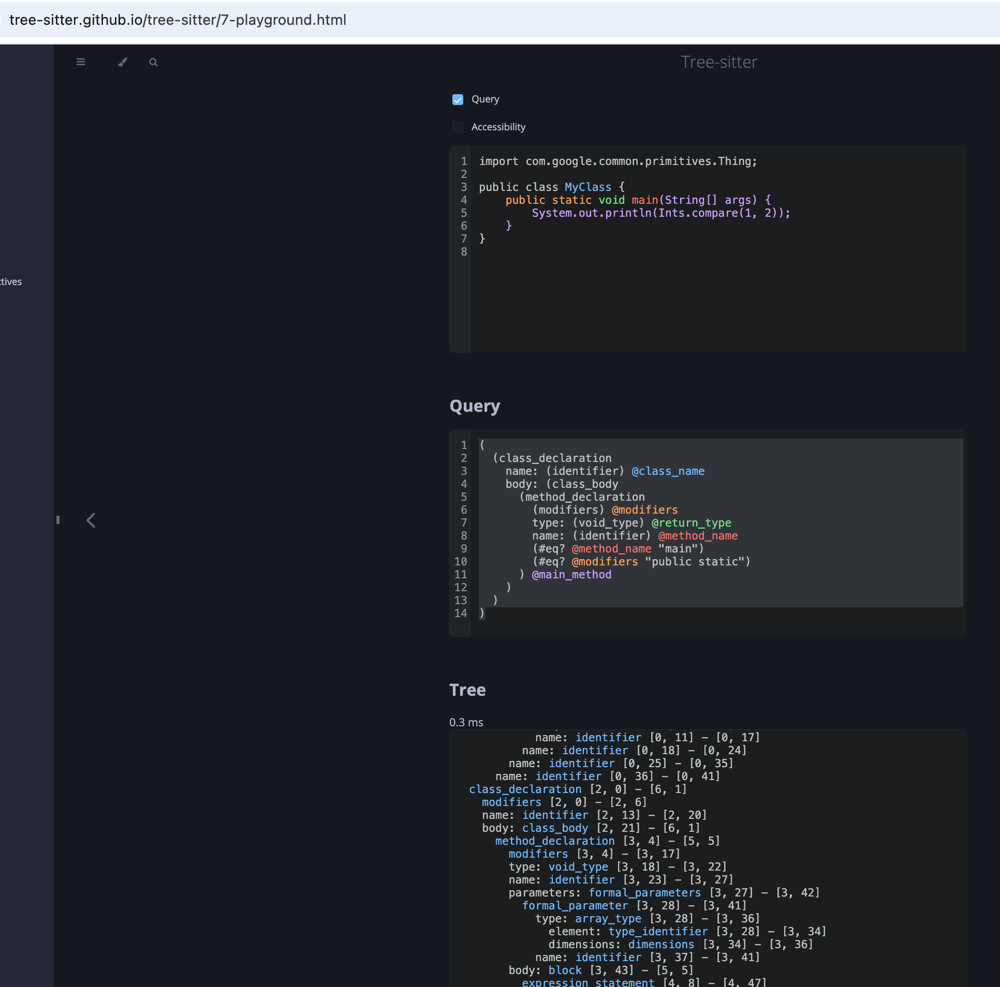Viewport: 1000px width, 987px height.
Task: Click the import statement code line
Action: [x=618, y=161]
